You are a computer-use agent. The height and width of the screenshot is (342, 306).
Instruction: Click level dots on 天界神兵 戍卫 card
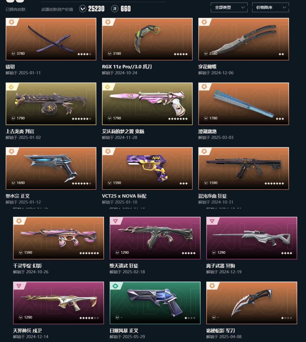click(89, 318)
